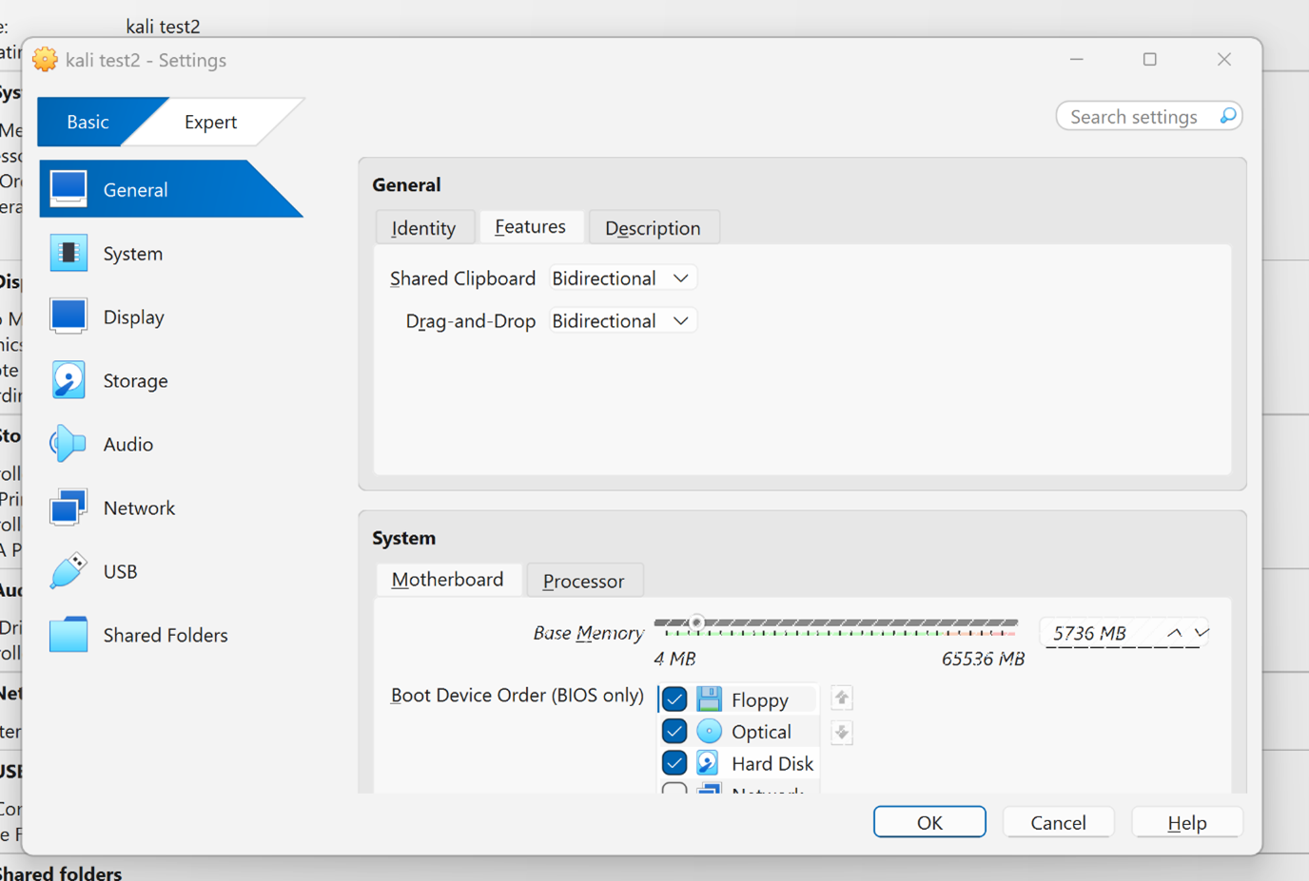Open the Shared Folders icon
The width and height of the screenshot is (1309, 881).
point(68,635)
